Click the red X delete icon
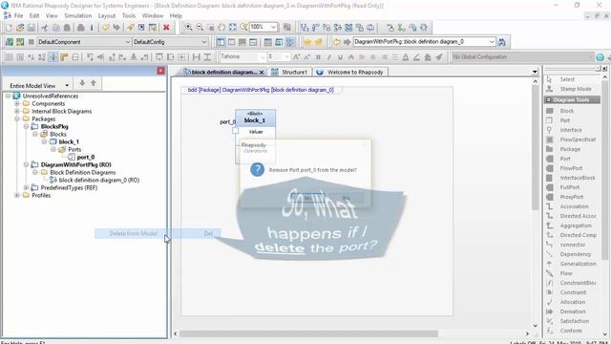The width and height of the screenshot is (611, 344). pyautogui.click(x=166, y=28)
